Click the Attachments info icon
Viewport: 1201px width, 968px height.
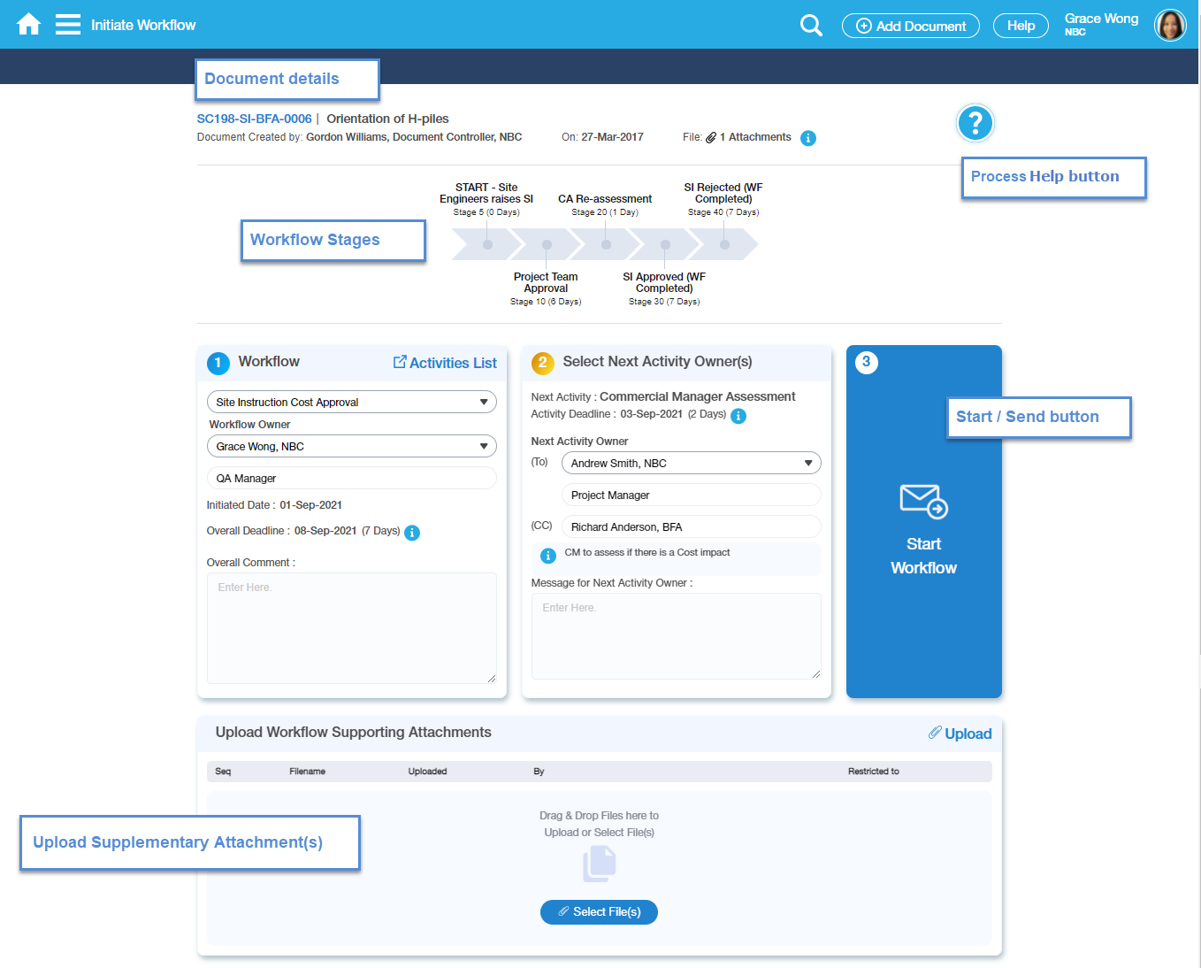point(807,138)
